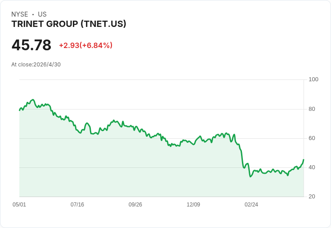
Task: Click the 09/26 date axis label
Action: (x=135, y=205)
